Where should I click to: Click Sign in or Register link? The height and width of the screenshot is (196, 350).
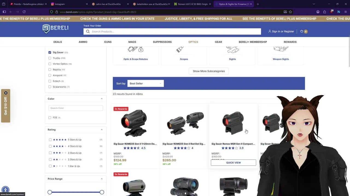(283, 31)
